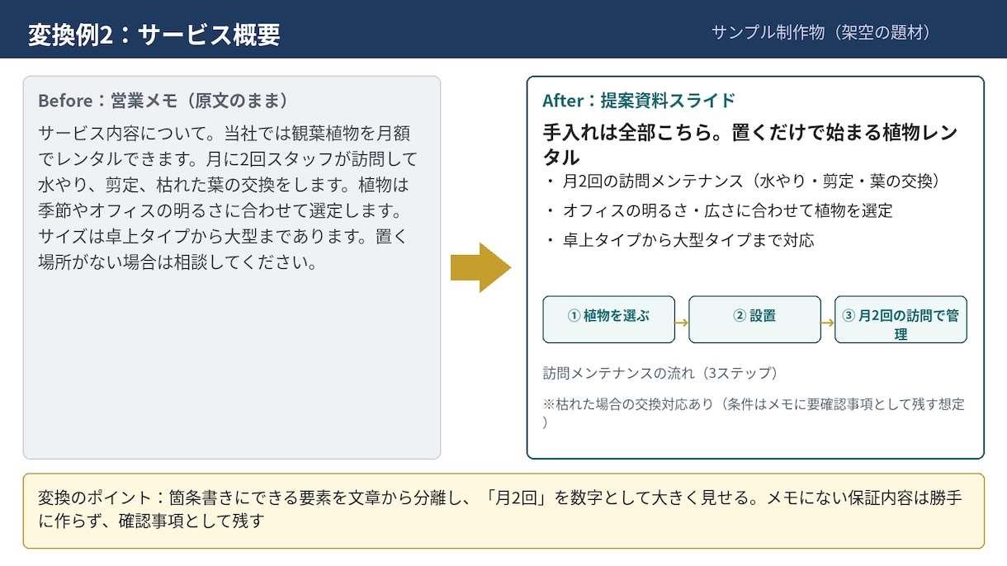The image size is (1007, 566).
Task: Click the yellow 変換のポイント note box
Action: (x=503, y=511)
